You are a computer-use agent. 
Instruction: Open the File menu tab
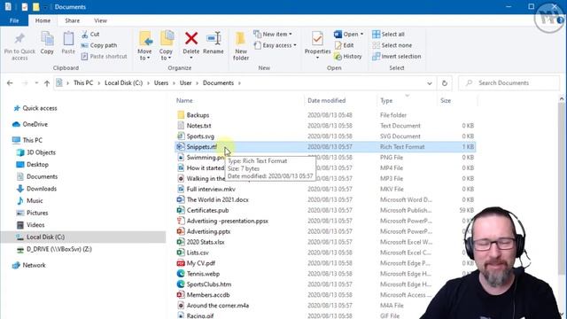[x=14, y=20]
